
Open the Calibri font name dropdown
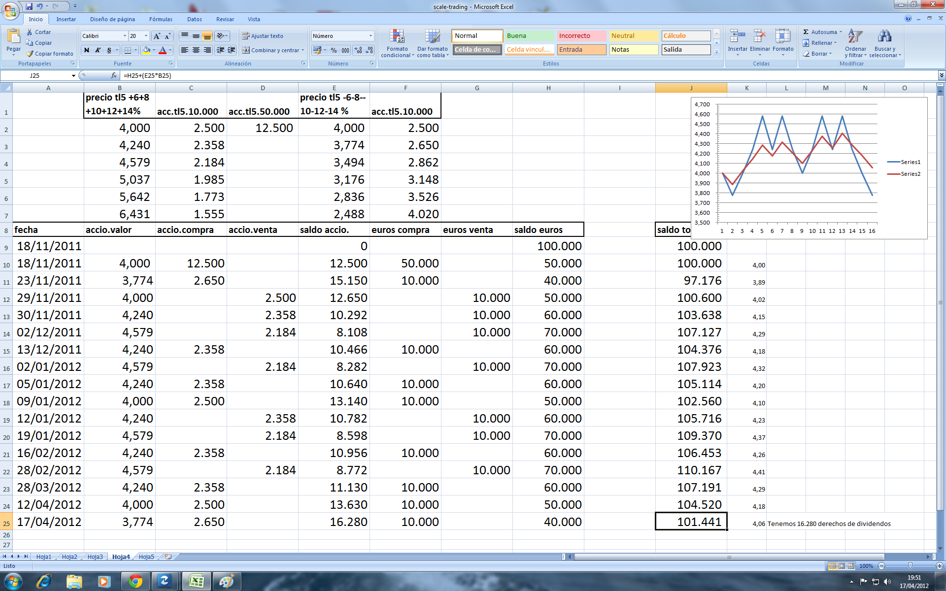124,36
